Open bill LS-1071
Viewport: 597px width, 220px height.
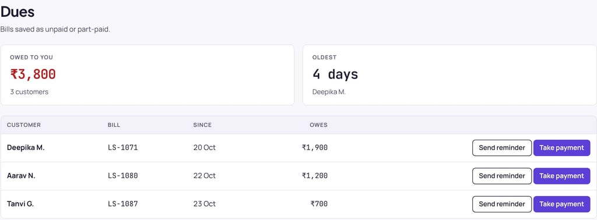point(122,148)
